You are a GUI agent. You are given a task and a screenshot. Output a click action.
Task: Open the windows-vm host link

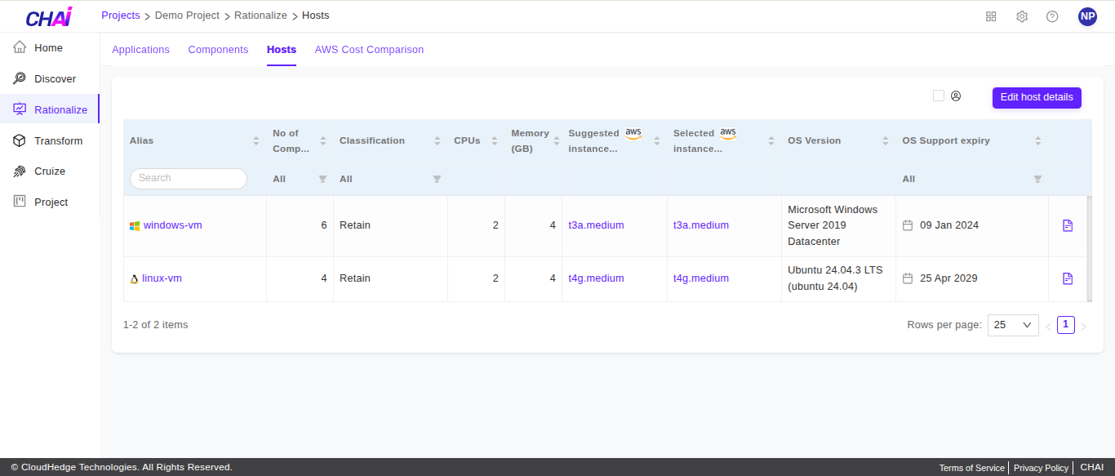coord(173,225)
